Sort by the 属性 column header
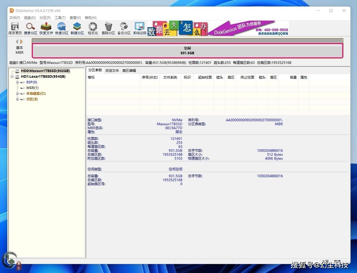The height and width of the screenshot is (273, 357). (304, 77)
